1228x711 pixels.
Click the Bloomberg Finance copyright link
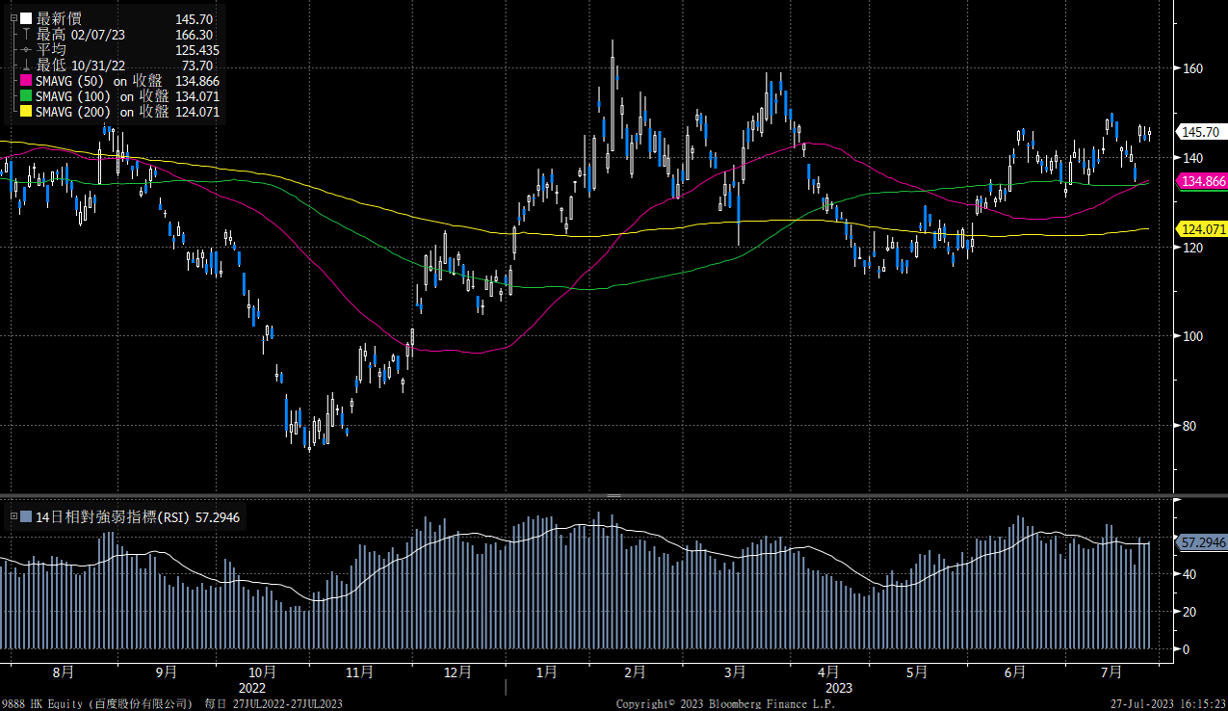coord(726,704)
